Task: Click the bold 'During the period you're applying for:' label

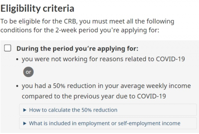Action: coord(77,49)
